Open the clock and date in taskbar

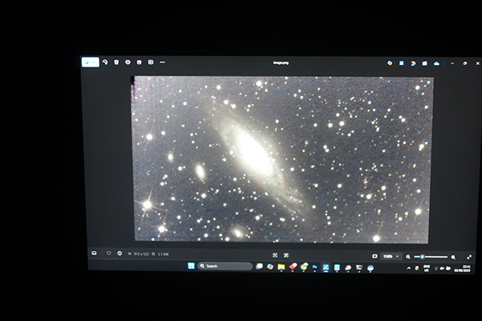point(463,269)
